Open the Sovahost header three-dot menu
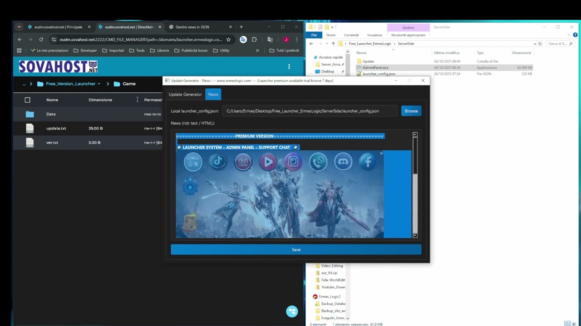Image resolution: width=581 pixels, height=326 pixels. (289, 67)
